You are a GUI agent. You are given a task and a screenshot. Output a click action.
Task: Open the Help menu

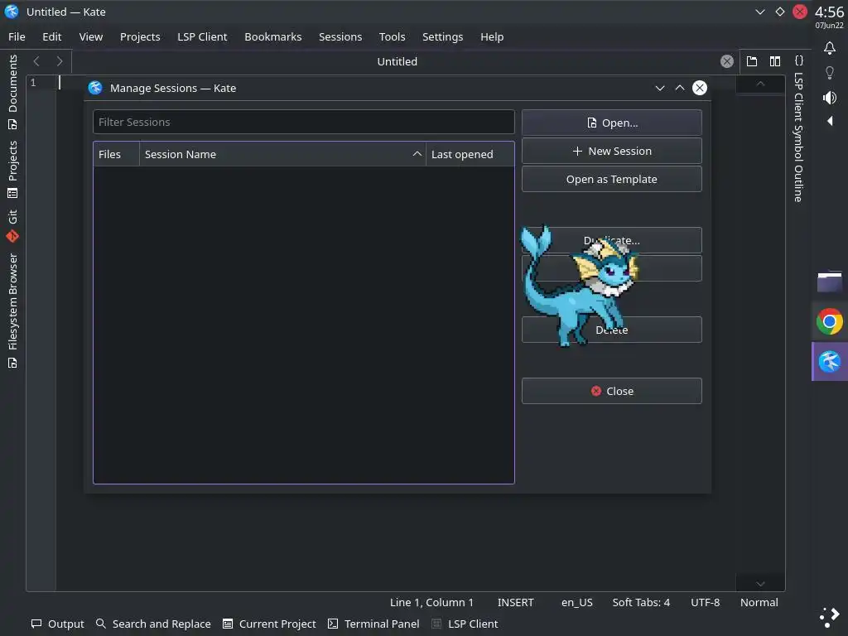492,36
